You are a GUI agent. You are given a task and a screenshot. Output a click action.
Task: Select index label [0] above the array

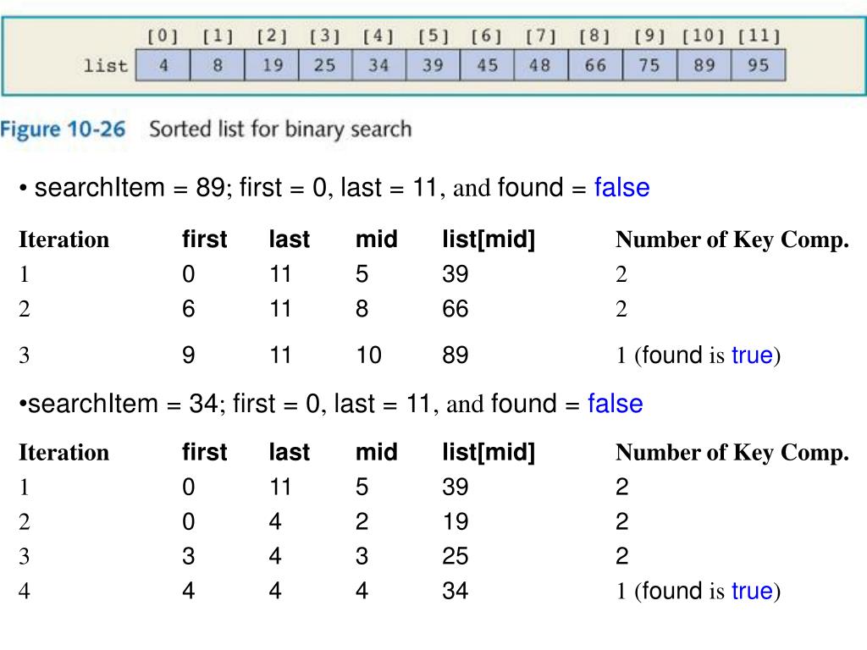coord(163,36)
